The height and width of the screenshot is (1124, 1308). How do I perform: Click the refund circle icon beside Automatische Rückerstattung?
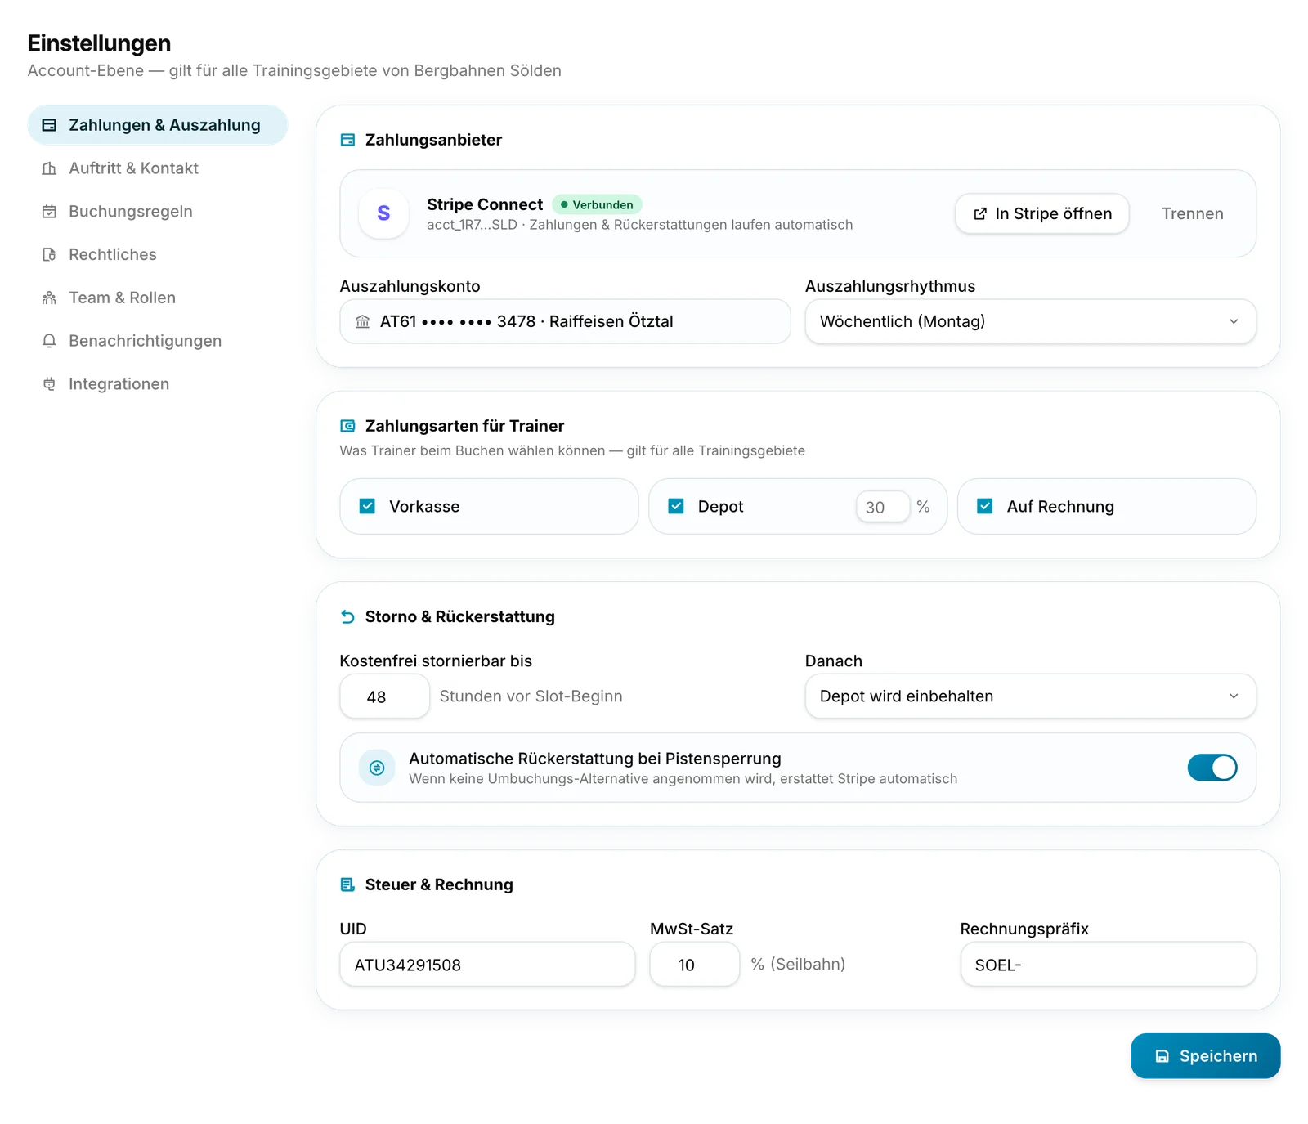pos(377,768)
